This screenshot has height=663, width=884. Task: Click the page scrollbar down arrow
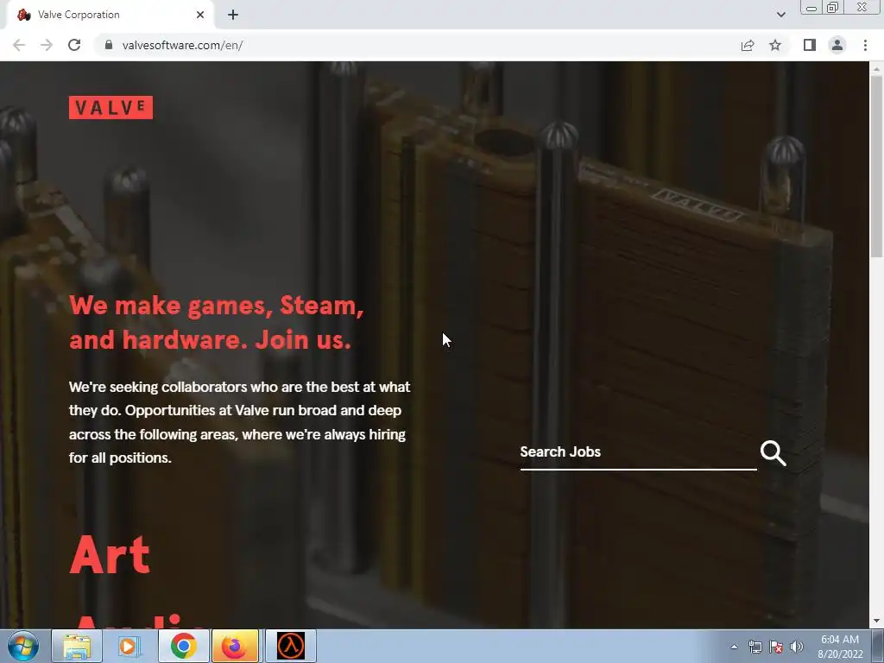pyautogui.click(x=876, y=622)
